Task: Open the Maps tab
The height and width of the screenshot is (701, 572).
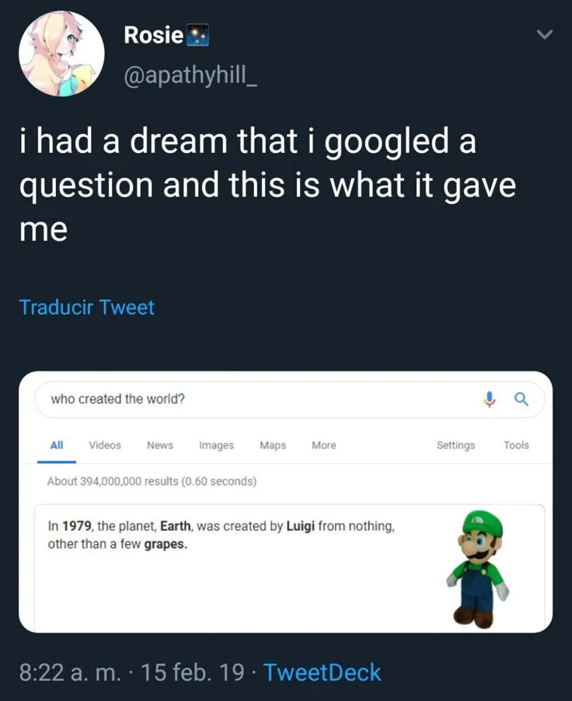Action: click(273, 445)
